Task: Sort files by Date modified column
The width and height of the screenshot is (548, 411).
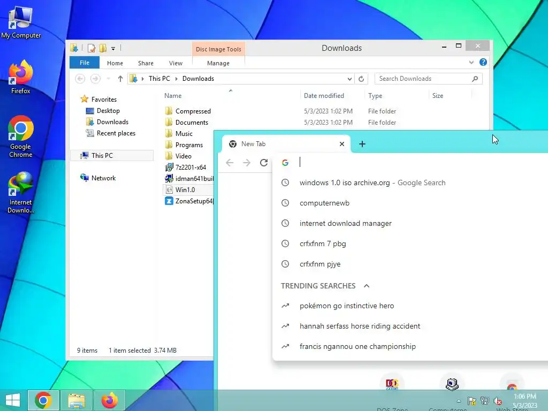Action: click(x=324, y=95)
